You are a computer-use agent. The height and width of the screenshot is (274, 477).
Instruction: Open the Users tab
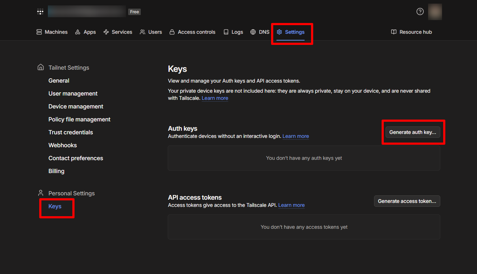[151, 32]
